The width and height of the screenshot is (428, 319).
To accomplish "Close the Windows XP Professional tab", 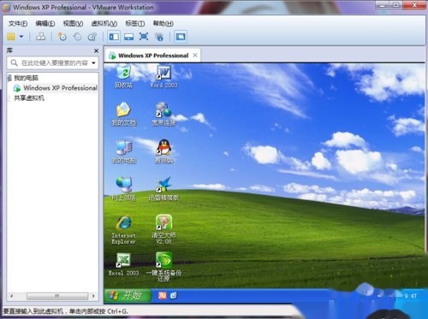I will click(195, 55).
